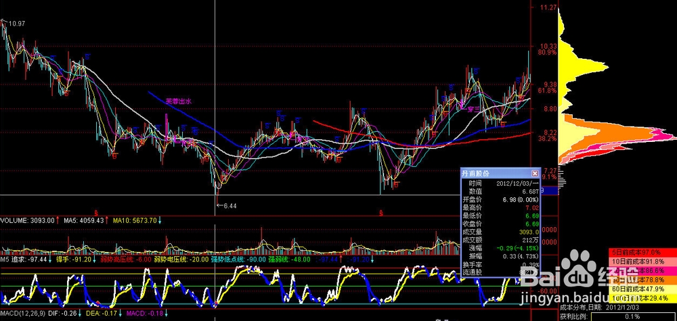The width and height of the screenshot is (677, 321).
Task: Click the MA5: 4059.43 volume label
Action: [84, 220]
